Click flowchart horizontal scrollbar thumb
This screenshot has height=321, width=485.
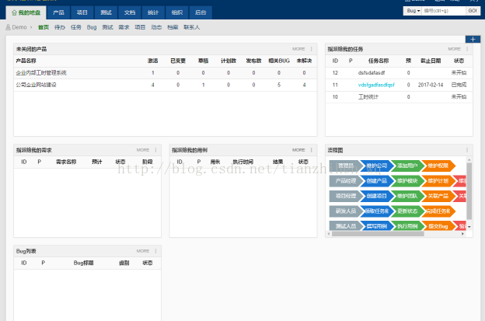[378, 234]
